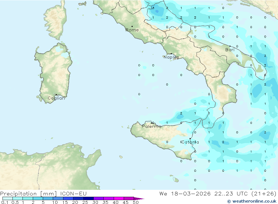This screenshot has width=278, height=204.
Task: Pick the 40–45 mm legend swatch
Action: click(x=119, y=198)
